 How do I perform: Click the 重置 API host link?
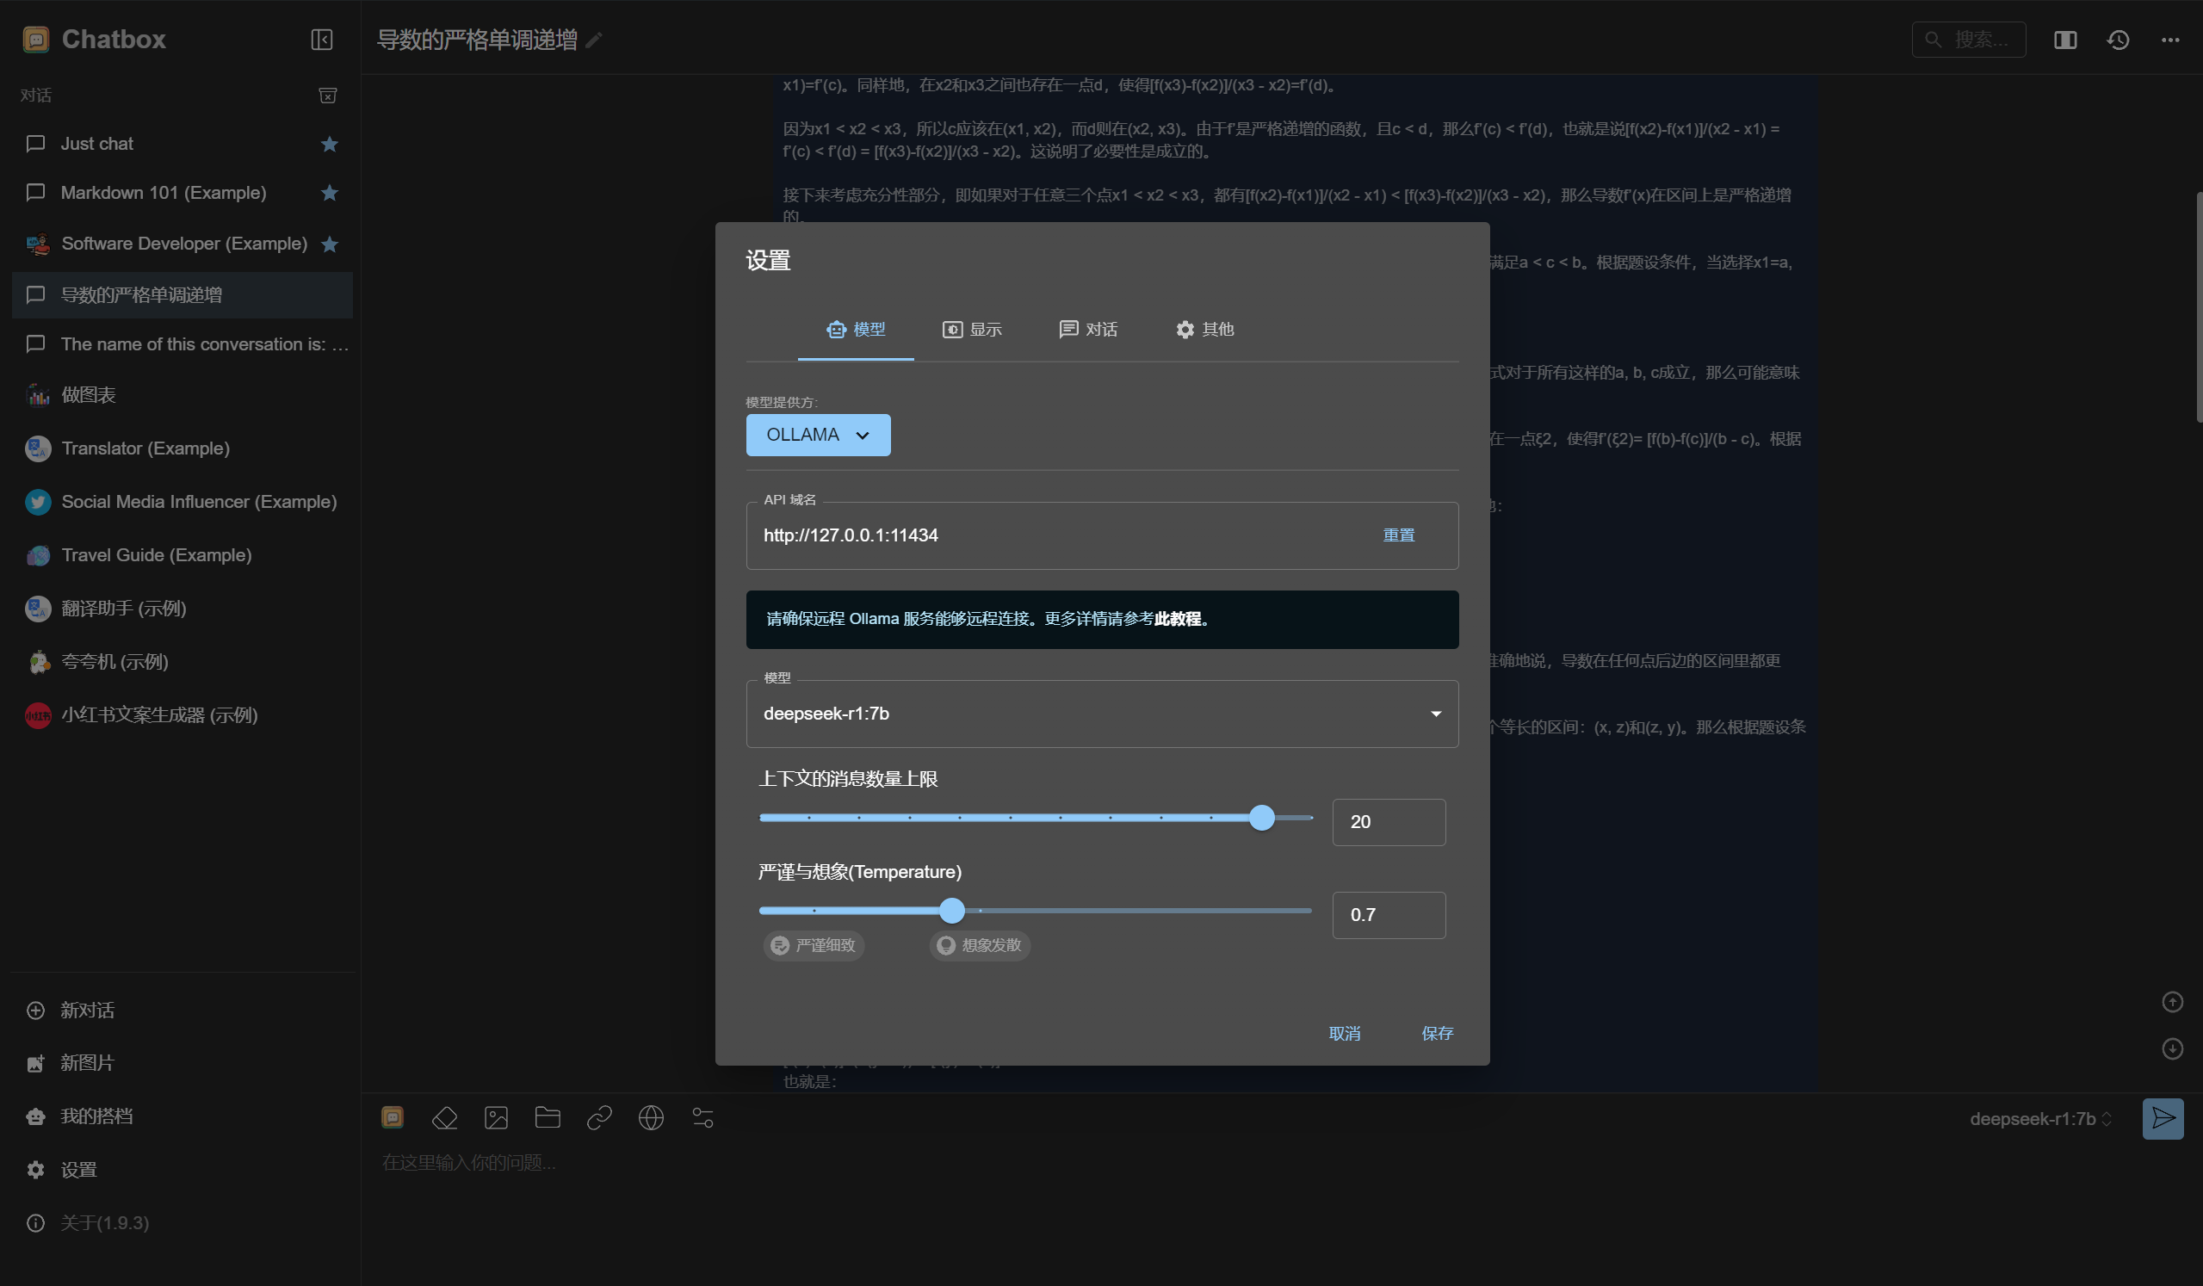pos(1398,535)
